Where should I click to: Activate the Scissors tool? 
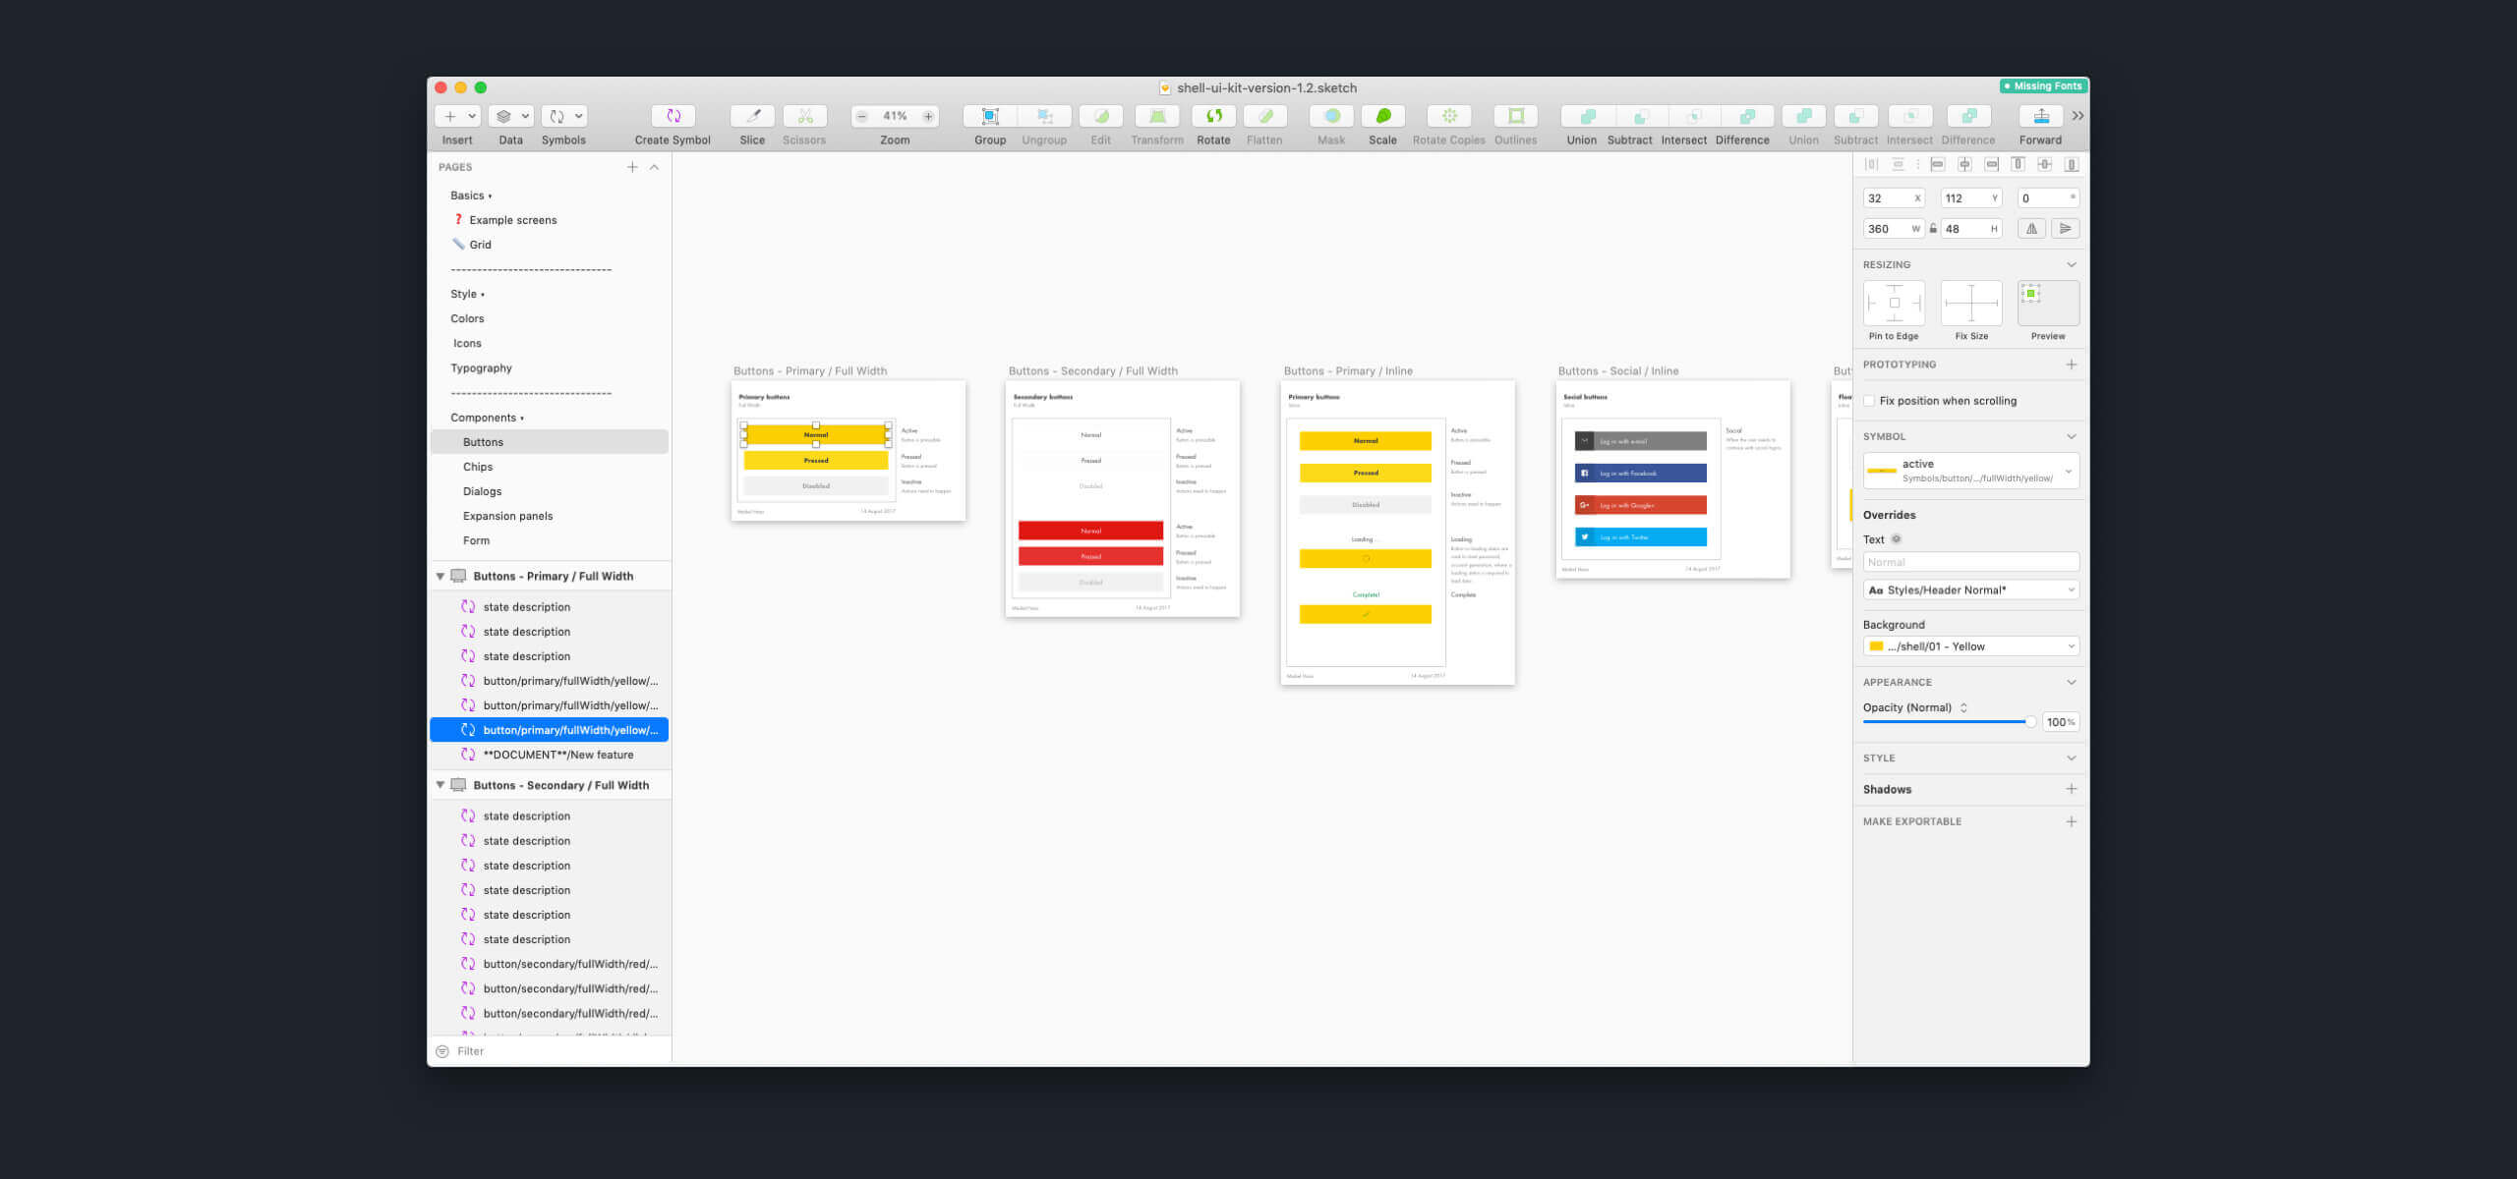804,116
